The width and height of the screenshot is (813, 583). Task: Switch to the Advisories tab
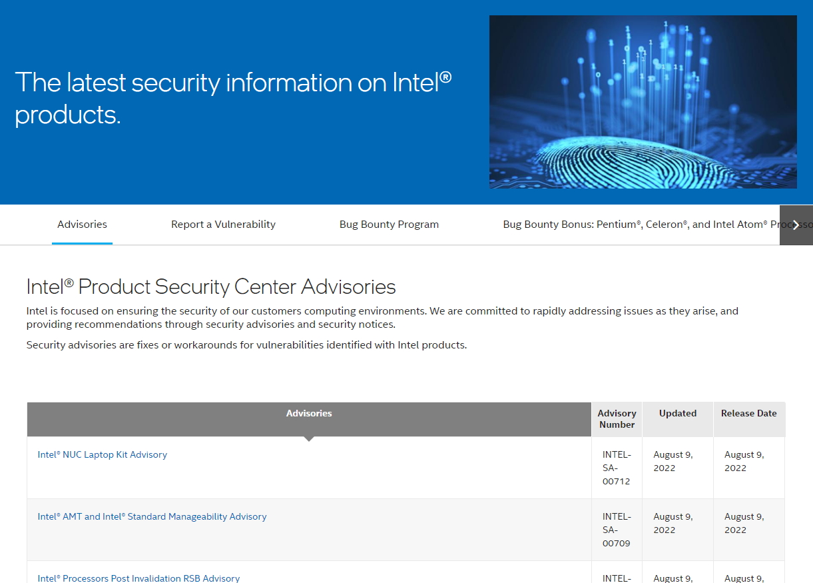82,225
